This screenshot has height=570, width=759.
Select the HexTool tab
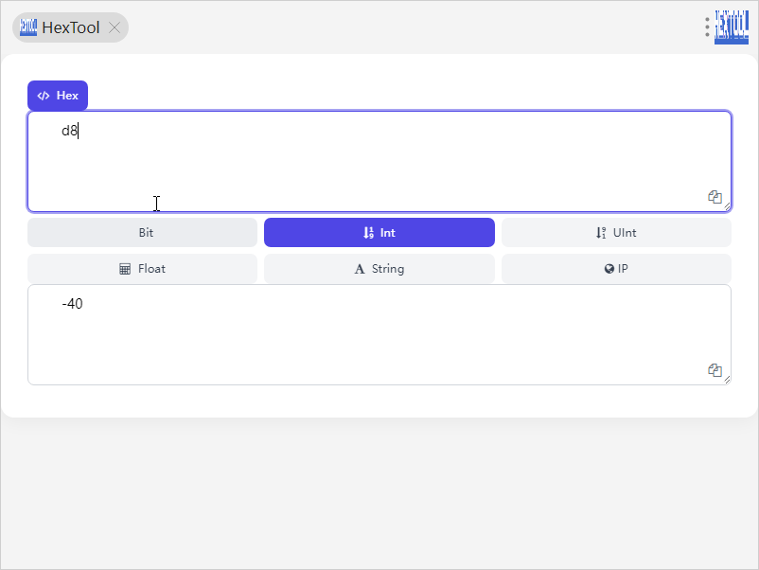[x=70, y=27]
